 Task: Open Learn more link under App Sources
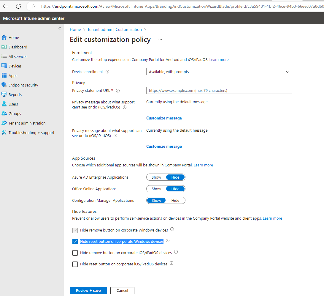pyautogui.click(x=203, y=165)
